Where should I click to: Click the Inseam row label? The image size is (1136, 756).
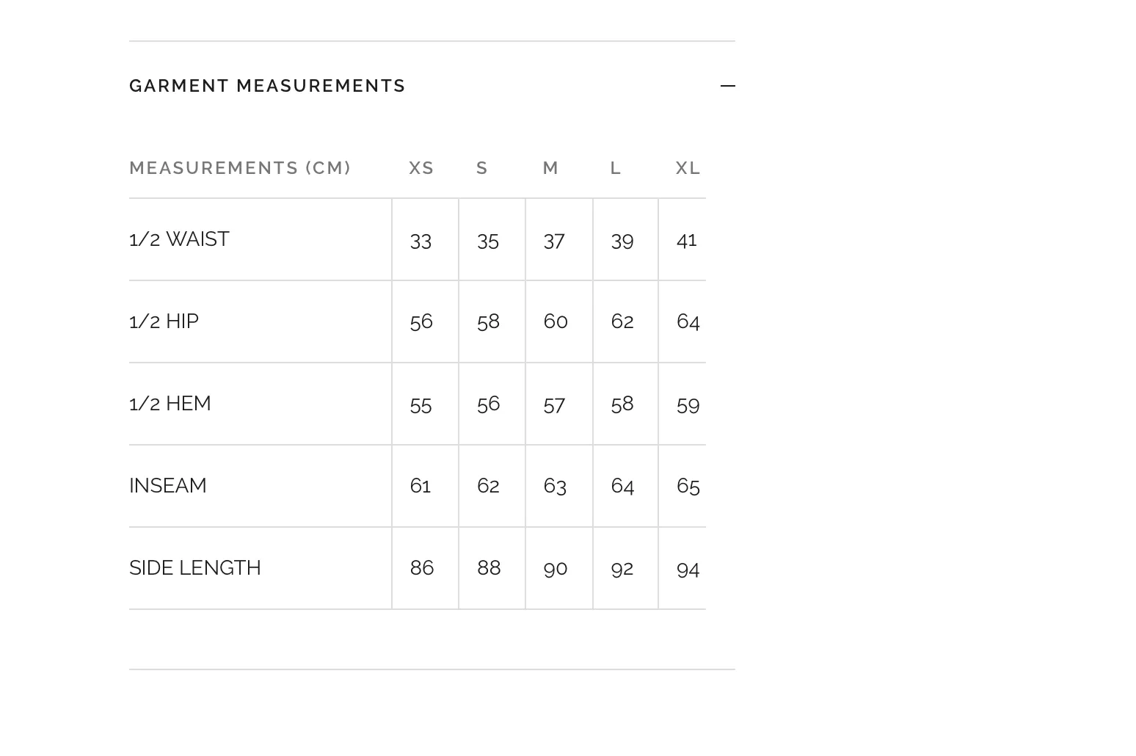[x=168, y=486]
